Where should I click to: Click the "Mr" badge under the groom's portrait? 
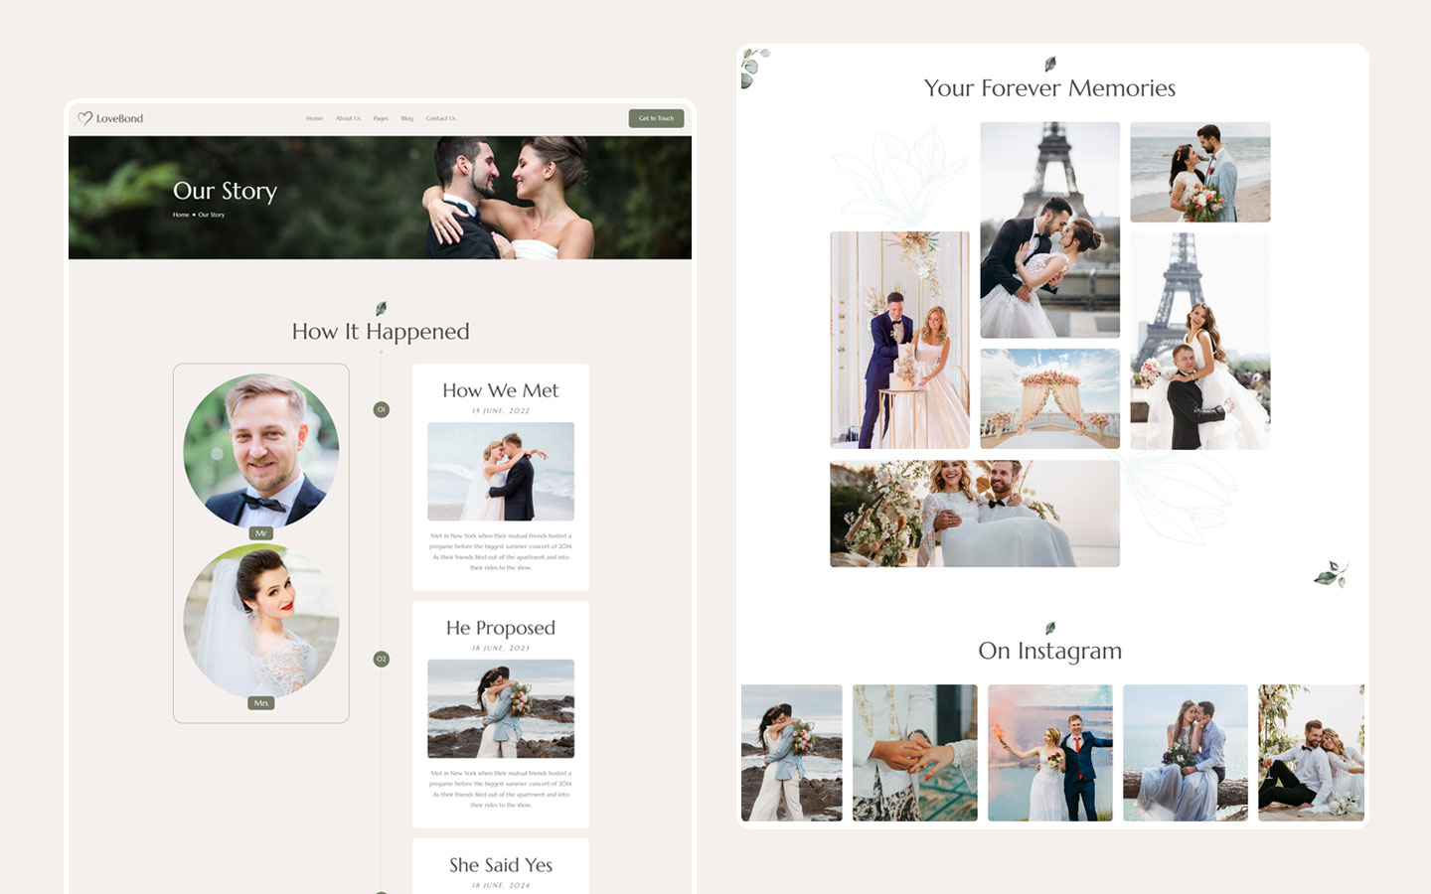pyautogui.click(x=260, y=532)
